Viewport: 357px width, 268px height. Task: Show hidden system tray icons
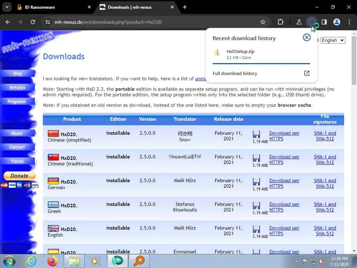[x=296, y=261]
